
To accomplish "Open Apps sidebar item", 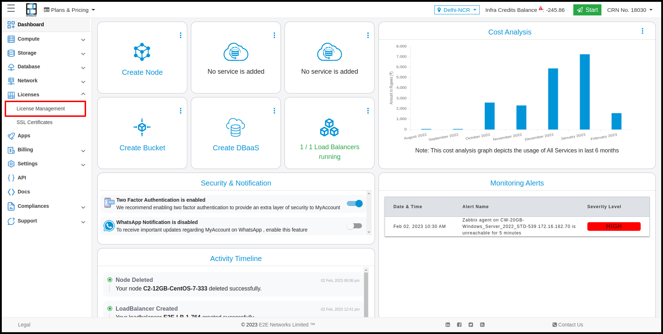I will [24, 136].
